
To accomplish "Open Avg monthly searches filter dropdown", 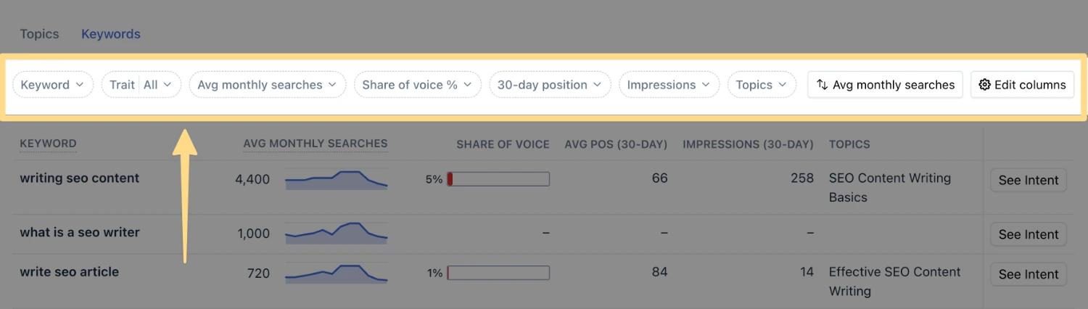I will 267,85.
